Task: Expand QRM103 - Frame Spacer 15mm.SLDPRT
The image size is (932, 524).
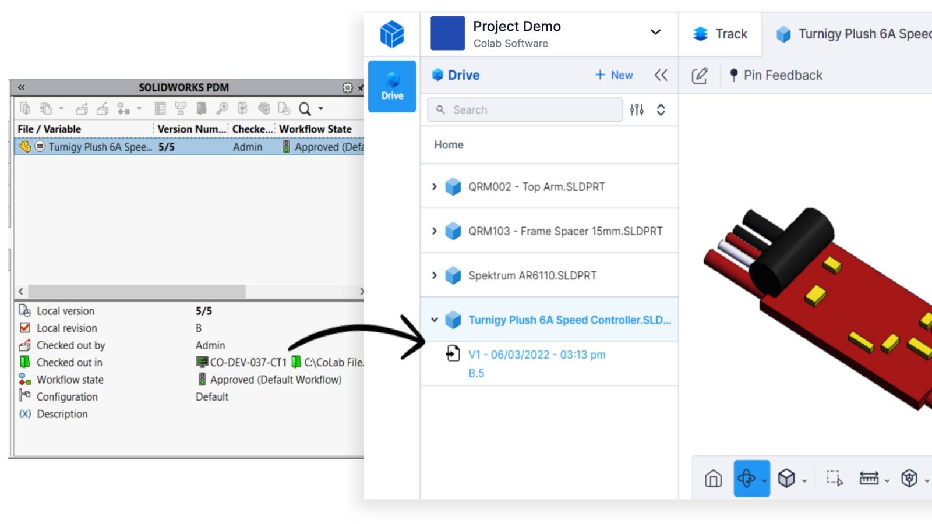Action: pos(434,231)
